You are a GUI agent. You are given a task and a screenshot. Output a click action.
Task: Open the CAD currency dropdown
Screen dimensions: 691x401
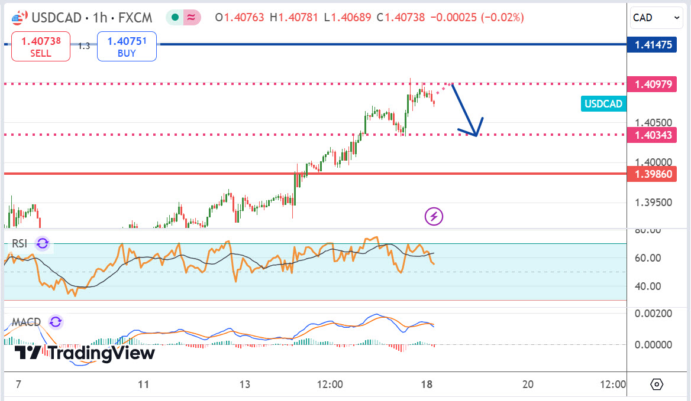click(x=657, y=18)
